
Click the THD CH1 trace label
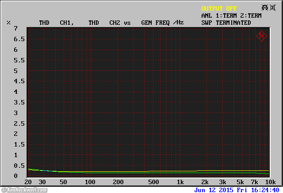tap(56, 23)
